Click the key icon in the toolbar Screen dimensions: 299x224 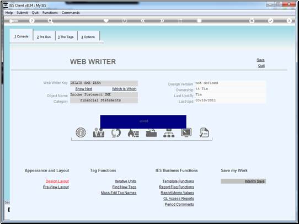click(13, 21)
